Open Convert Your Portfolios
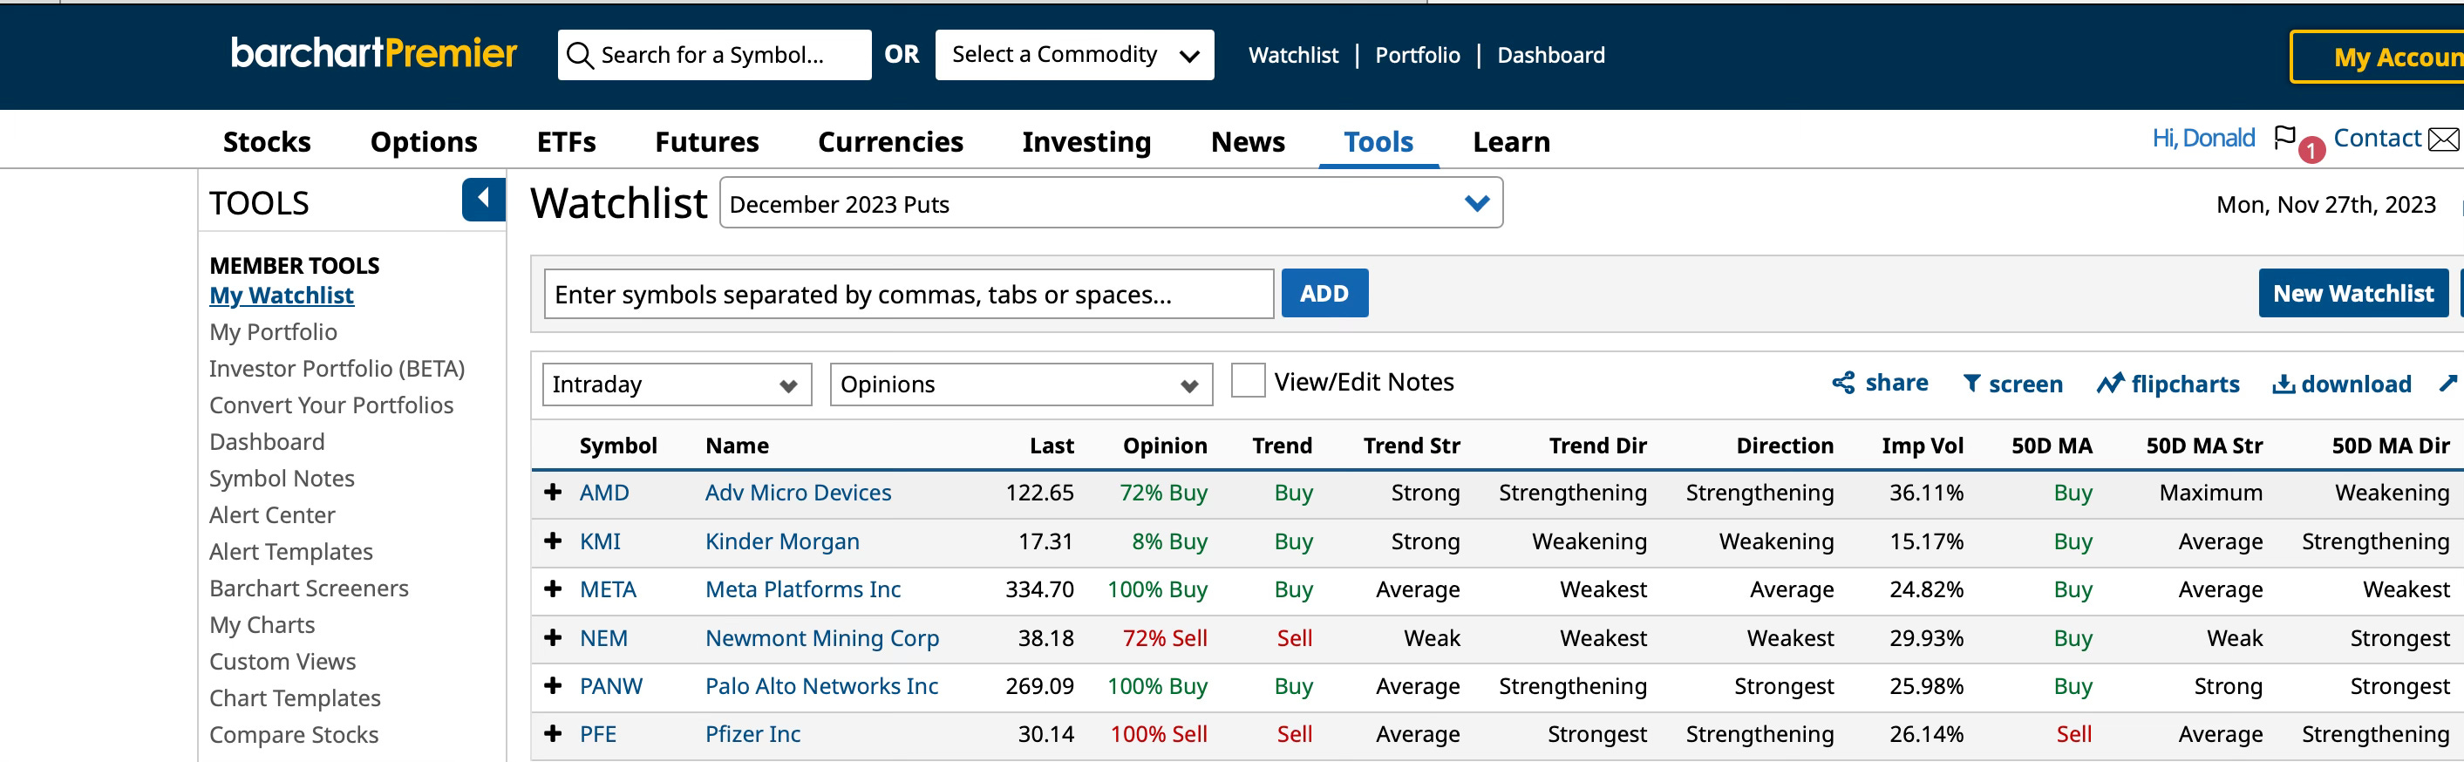 331,405
